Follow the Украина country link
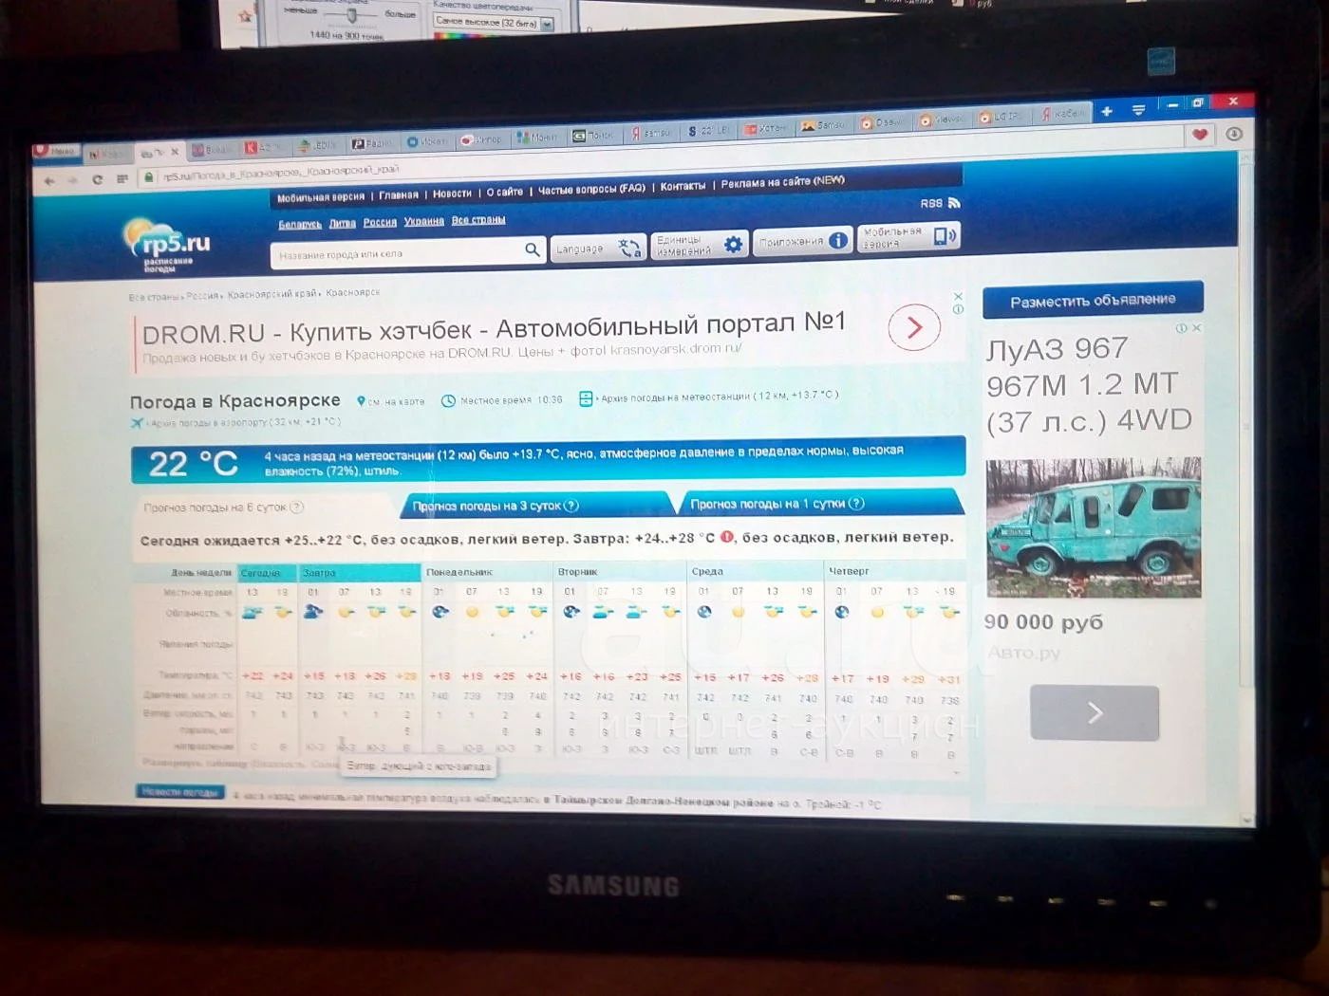 424,222
